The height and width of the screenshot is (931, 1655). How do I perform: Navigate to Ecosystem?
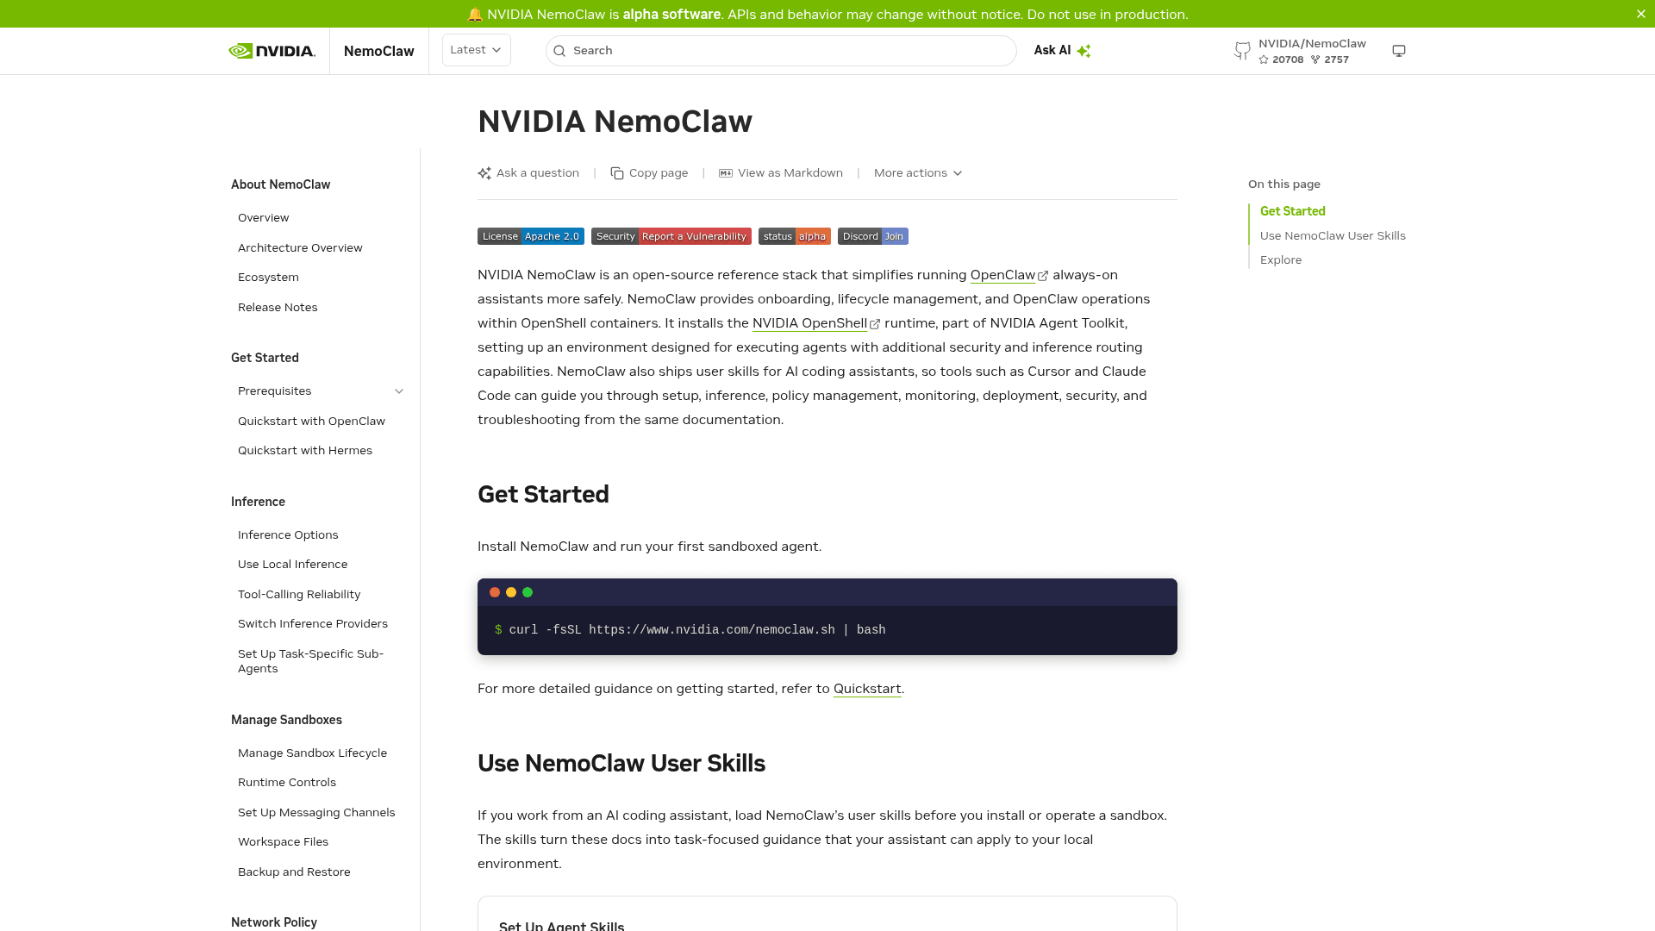(268, 278)
